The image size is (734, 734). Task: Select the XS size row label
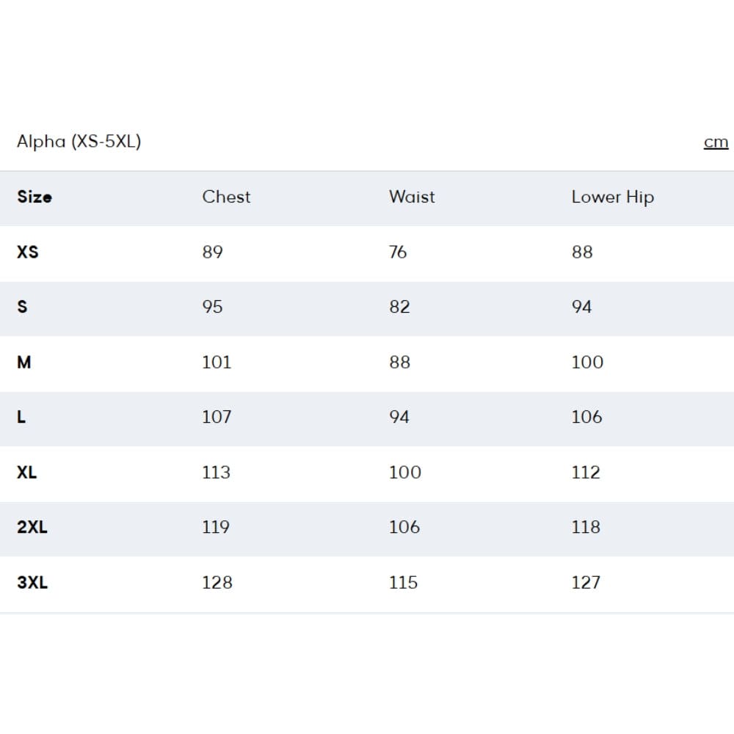point(28,252)
